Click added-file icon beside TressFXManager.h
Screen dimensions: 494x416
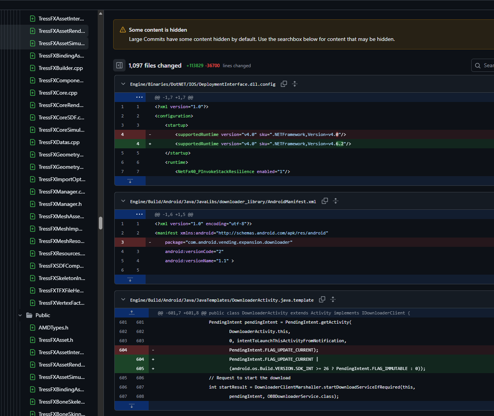33,204
